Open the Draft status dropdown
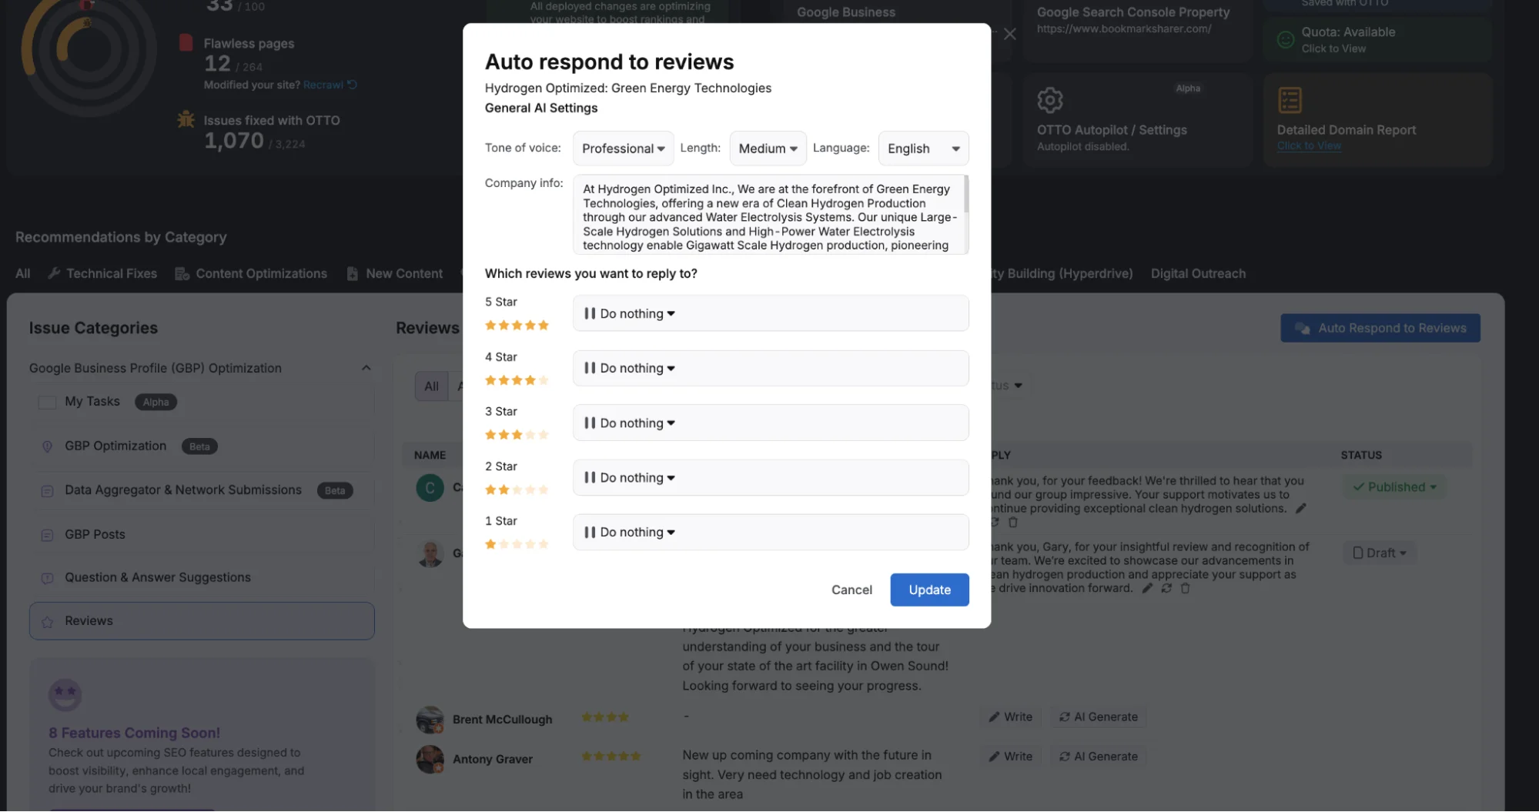The width and height of the screenshot is (1539, 812). click(x=1380, y=553)
